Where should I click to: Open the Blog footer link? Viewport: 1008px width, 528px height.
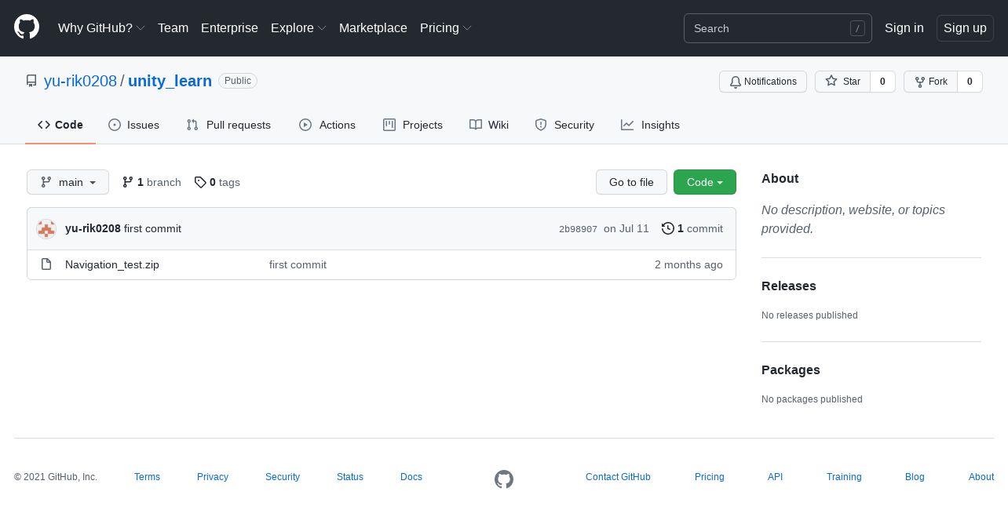click(x=915, y=477)
